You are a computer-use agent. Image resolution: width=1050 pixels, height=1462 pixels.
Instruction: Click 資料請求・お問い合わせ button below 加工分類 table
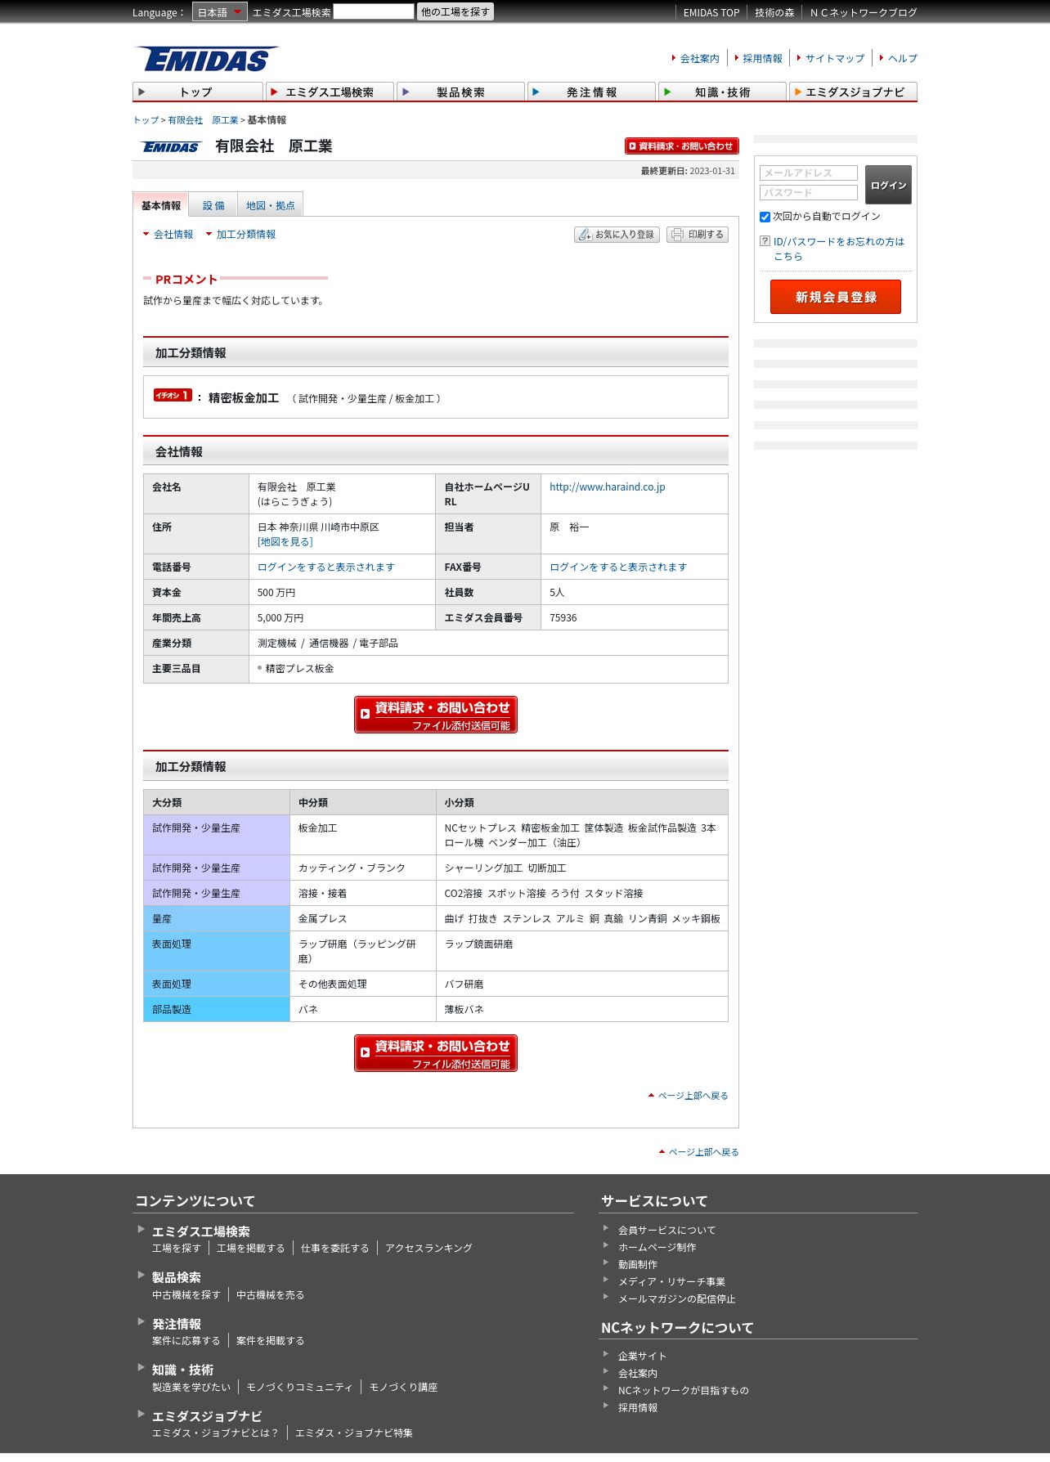[436, 1053]
